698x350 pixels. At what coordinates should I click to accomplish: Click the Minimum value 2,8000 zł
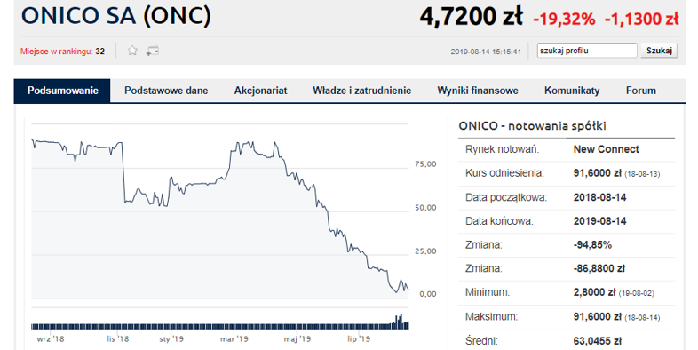pyautogui.click(x=594, y=292)
